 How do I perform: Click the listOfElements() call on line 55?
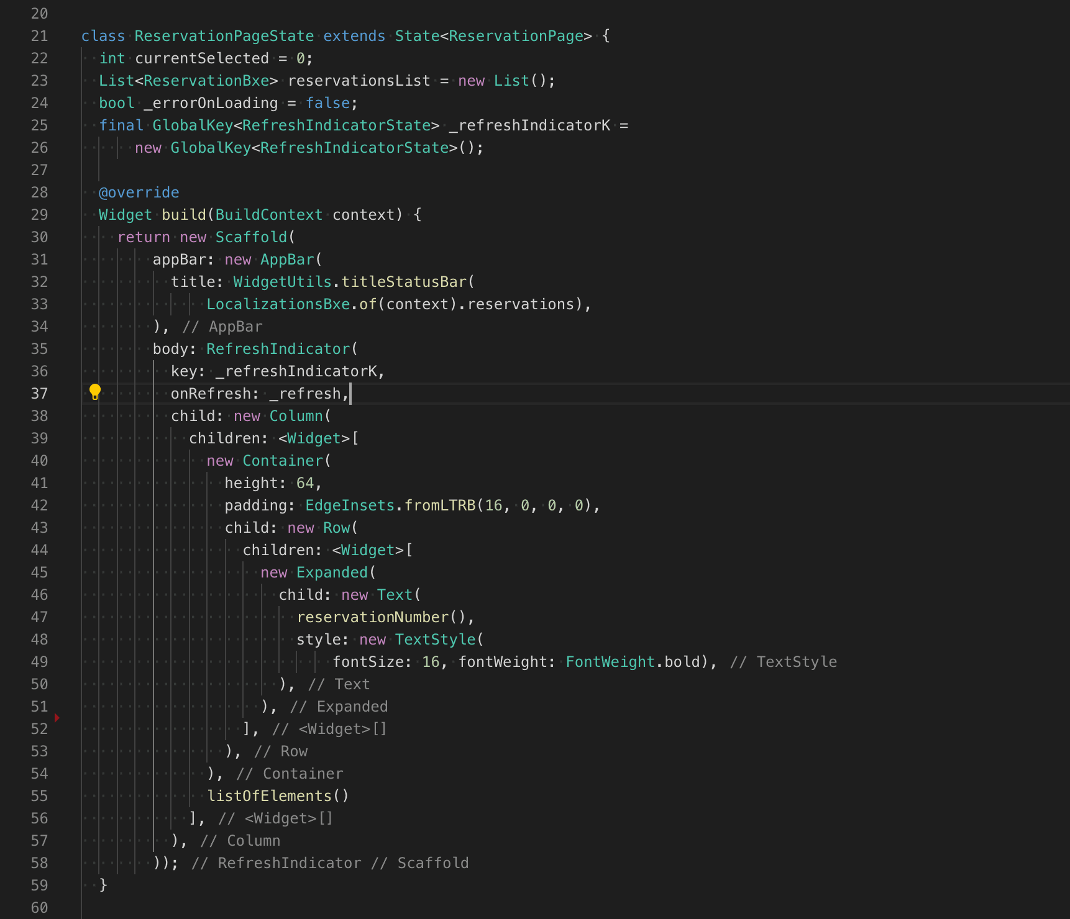coord(278,795)
